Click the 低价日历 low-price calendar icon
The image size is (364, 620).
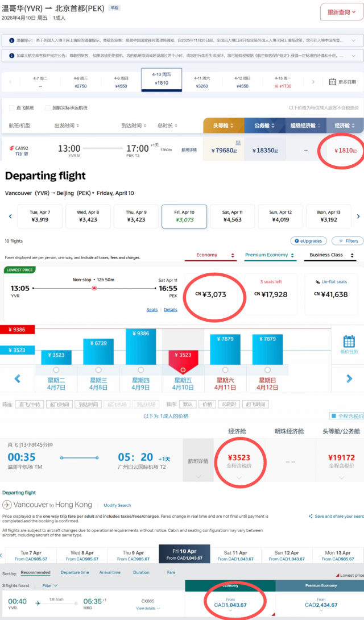[349, 342]
